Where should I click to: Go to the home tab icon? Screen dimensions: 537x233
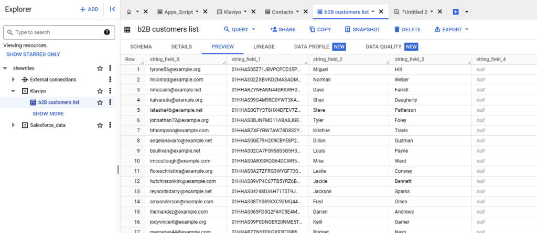coord(129,11)
